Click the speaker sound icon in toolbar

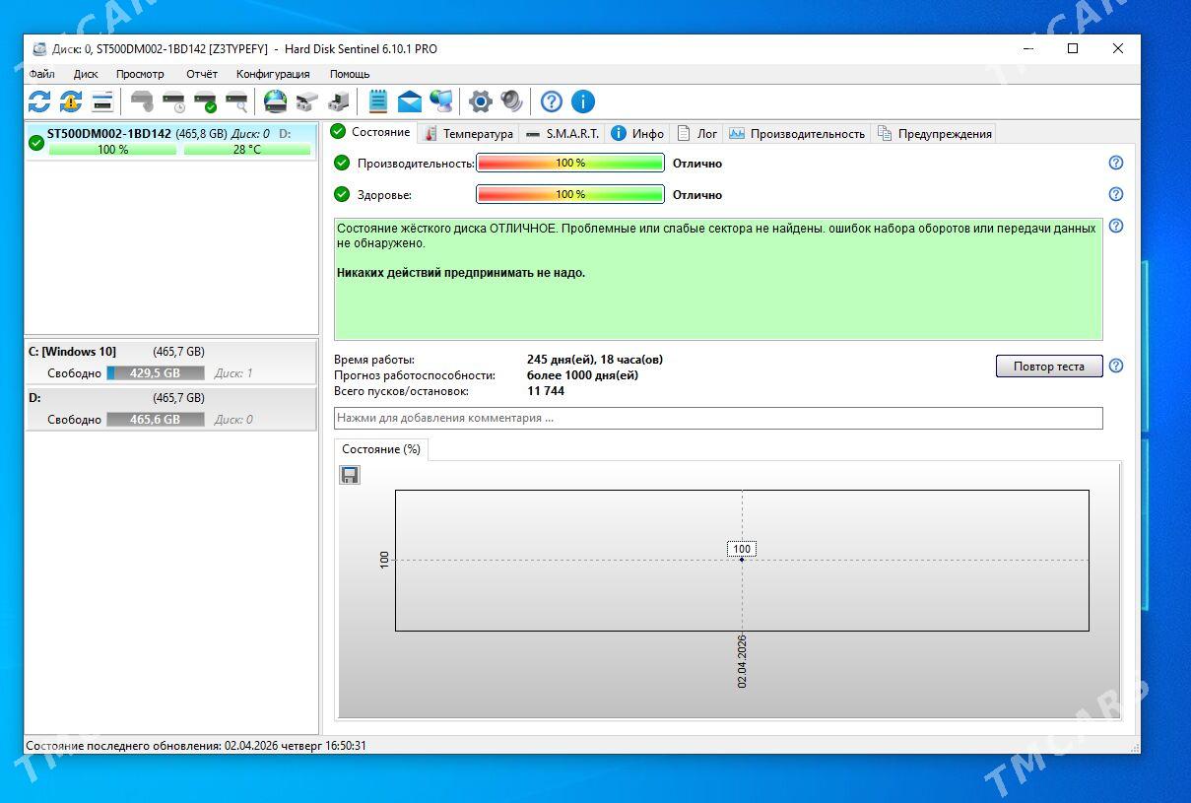pos(511,101)
